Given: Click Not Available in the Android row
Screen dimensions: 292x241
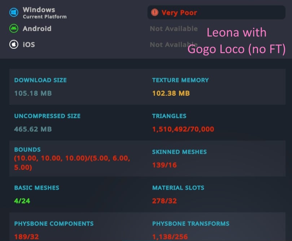Looking at the screenshot, I should [174, 29].
